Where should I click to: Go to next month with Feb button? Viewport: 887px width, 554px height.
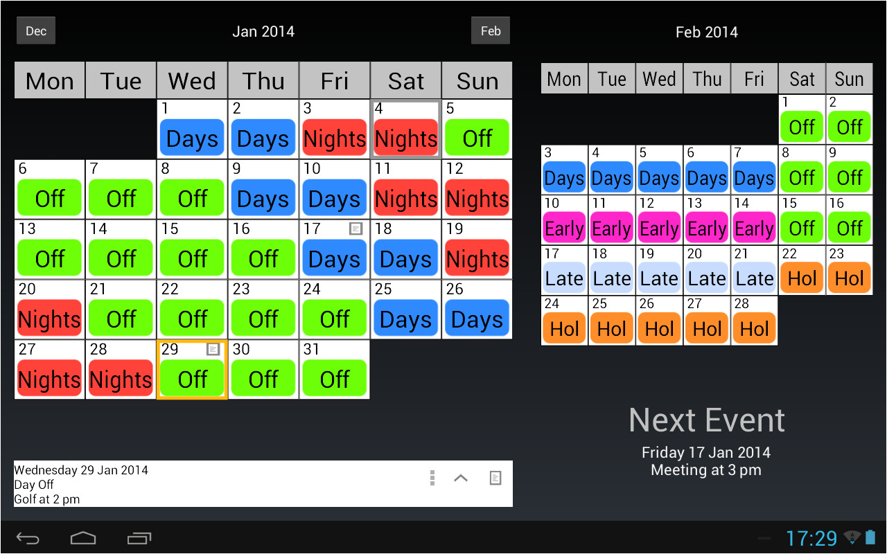(491, 31)
